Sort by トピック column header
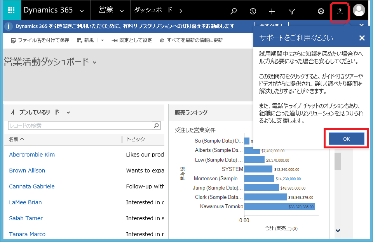373x242 pixels. 136,139
